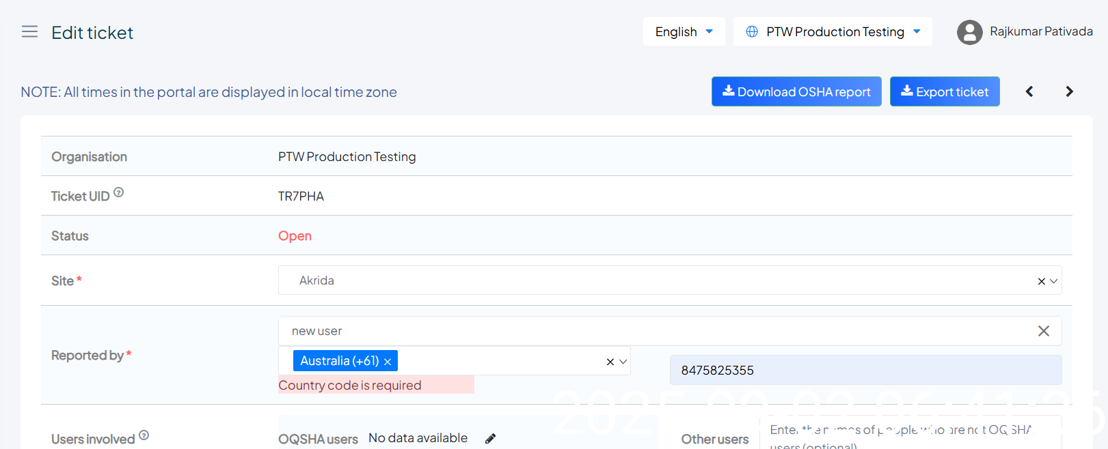Screen dimensions: 1108x449
Task: Click the Ticket UID help icon
Action: [119, 192]
